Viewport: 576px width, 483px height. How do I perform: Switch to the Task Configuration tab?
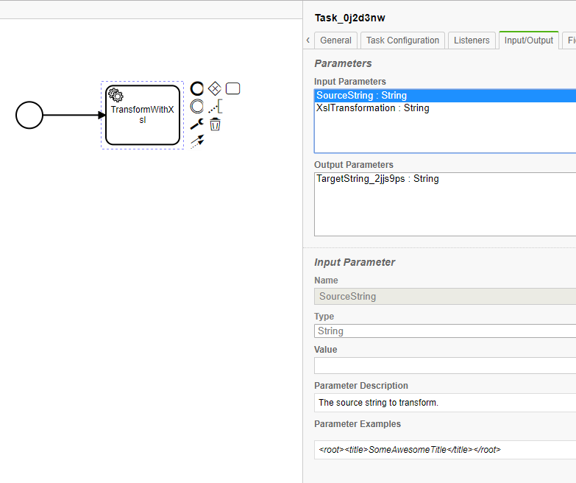coord(402,40)
